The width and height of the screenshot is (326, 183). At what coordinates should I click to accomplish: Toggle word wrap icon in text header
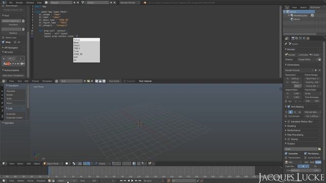tap(100, 81)
